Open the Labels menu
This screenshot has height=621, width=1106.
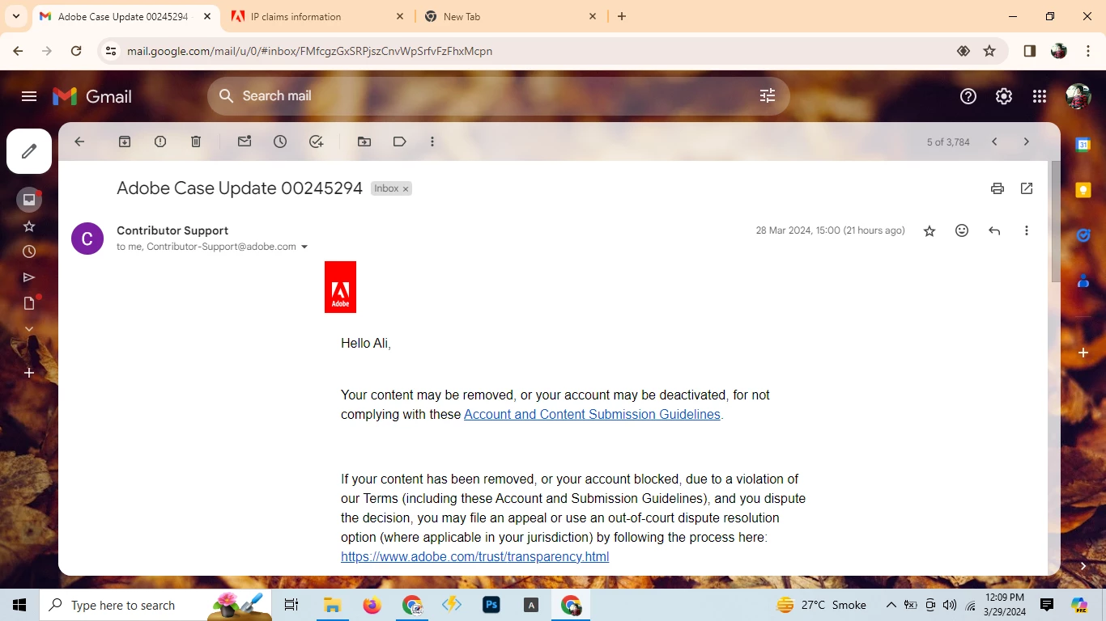[400, 142]
